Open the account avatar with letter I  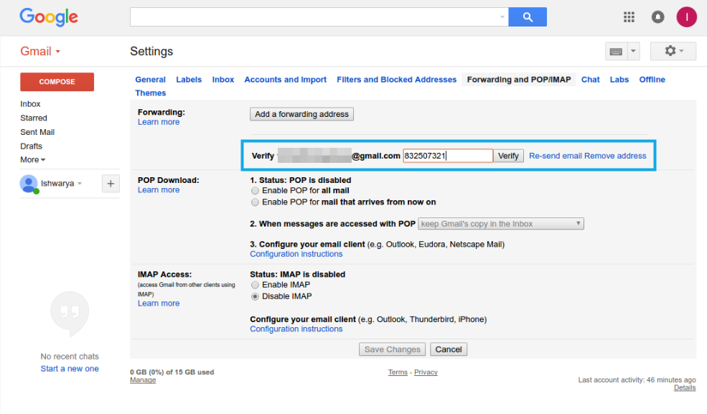[687, 17]
